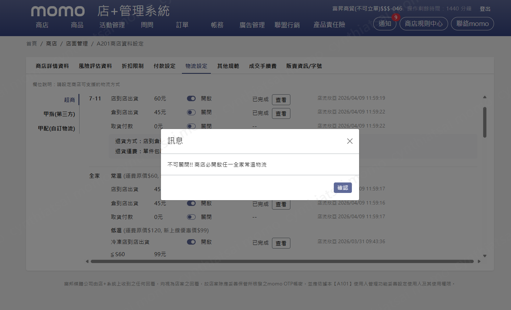
Task: Click the 低溫 shipping fee heading
Action: pyautogui.click(x=160, y=231)
